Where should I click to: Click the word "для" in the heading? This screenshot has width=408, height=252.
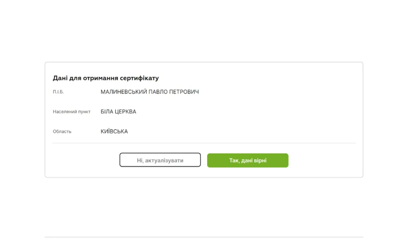pyautogui.click(x=75, y=78)
